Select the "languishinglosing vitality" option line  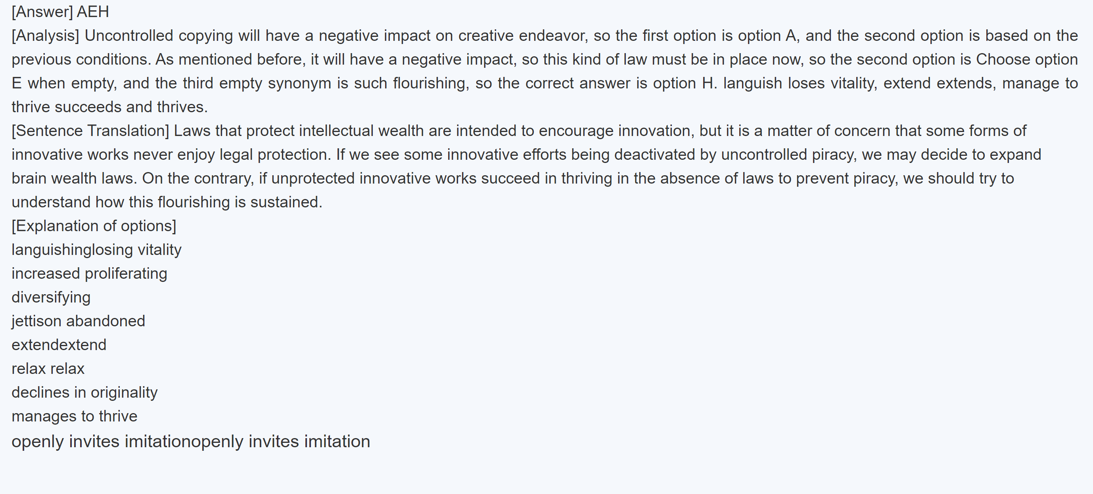coord(96,250)
